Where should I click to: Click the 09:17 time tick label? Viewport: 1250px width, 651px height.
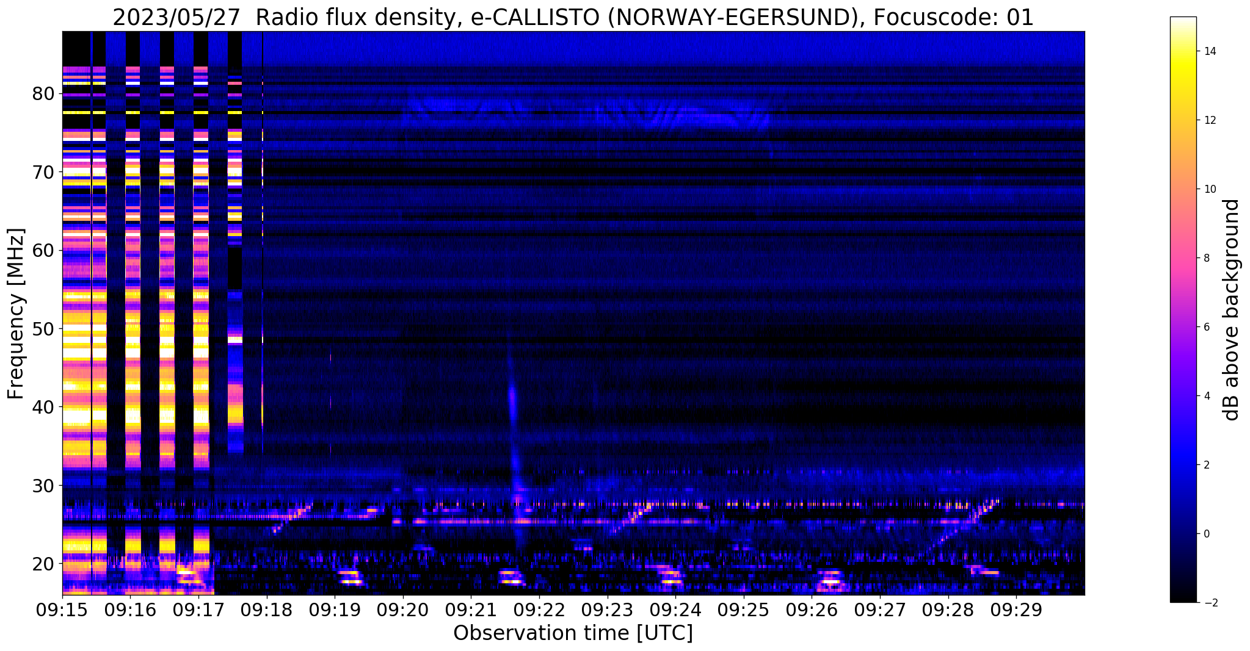199,609
